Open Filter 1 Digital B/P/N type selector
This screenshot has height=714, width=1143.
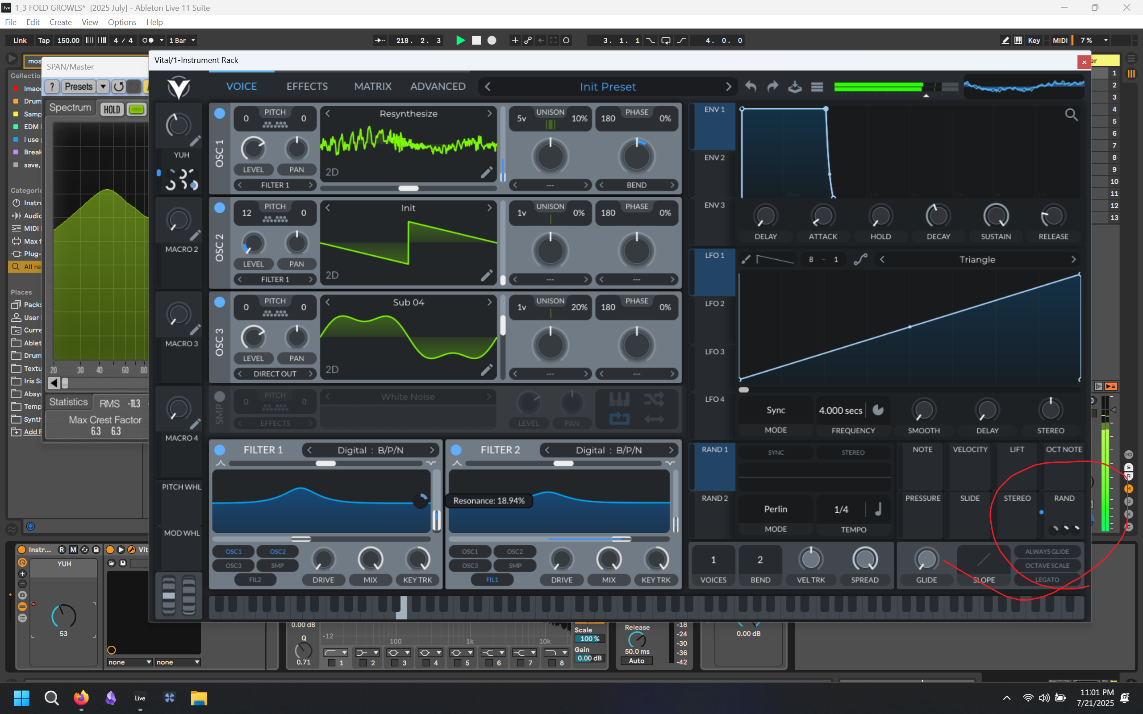[x=371, y=450]
